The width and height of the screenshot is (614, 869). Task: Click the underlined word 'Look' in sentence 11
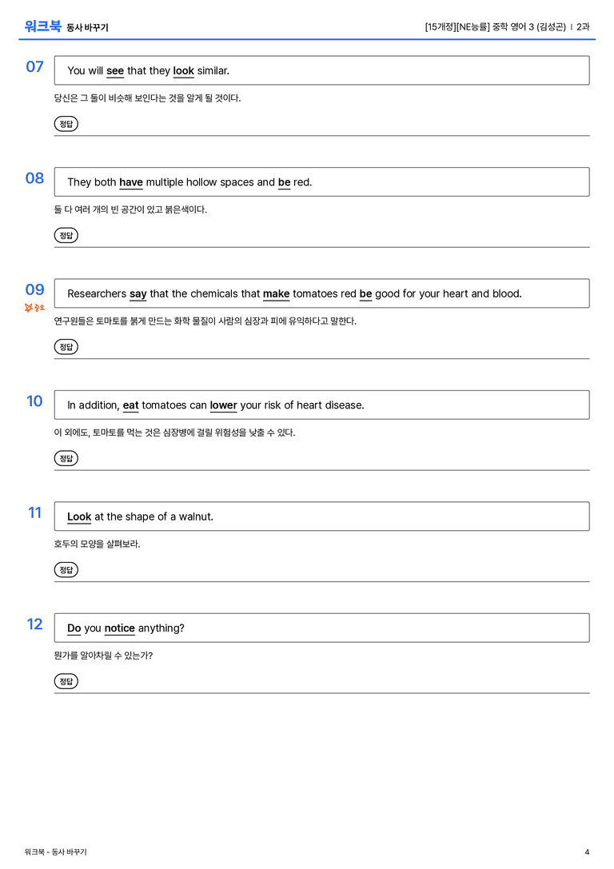pyautogui.click(x=79, y=516)
